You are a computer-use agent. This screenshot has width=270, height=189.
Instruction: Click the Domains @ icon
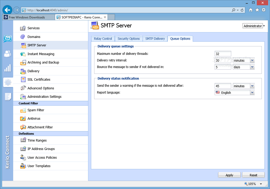[x=23, y=37]
